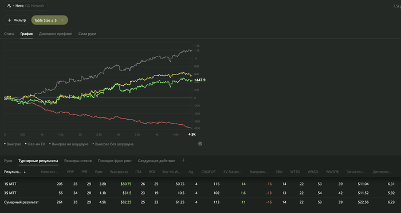Select the Турнирные результаты tab
The width and height of the screenshot is (401, 213).
(38, 161)
